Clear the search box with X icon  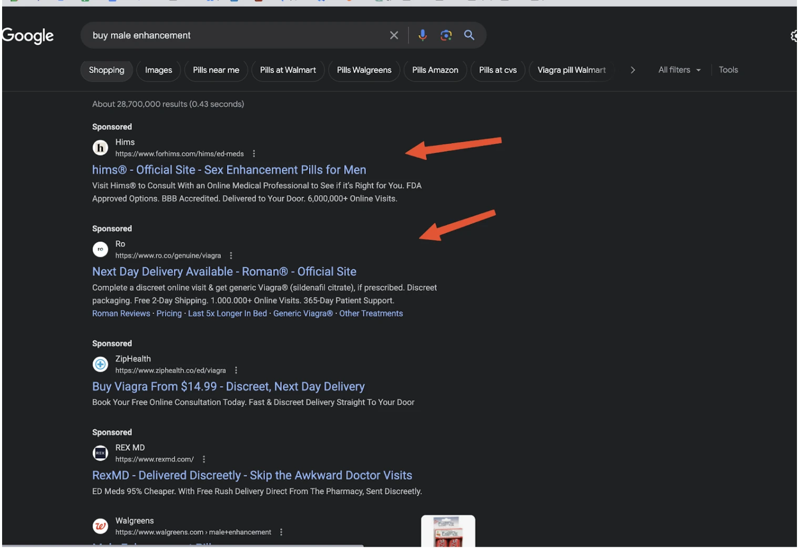pos(394,35)
